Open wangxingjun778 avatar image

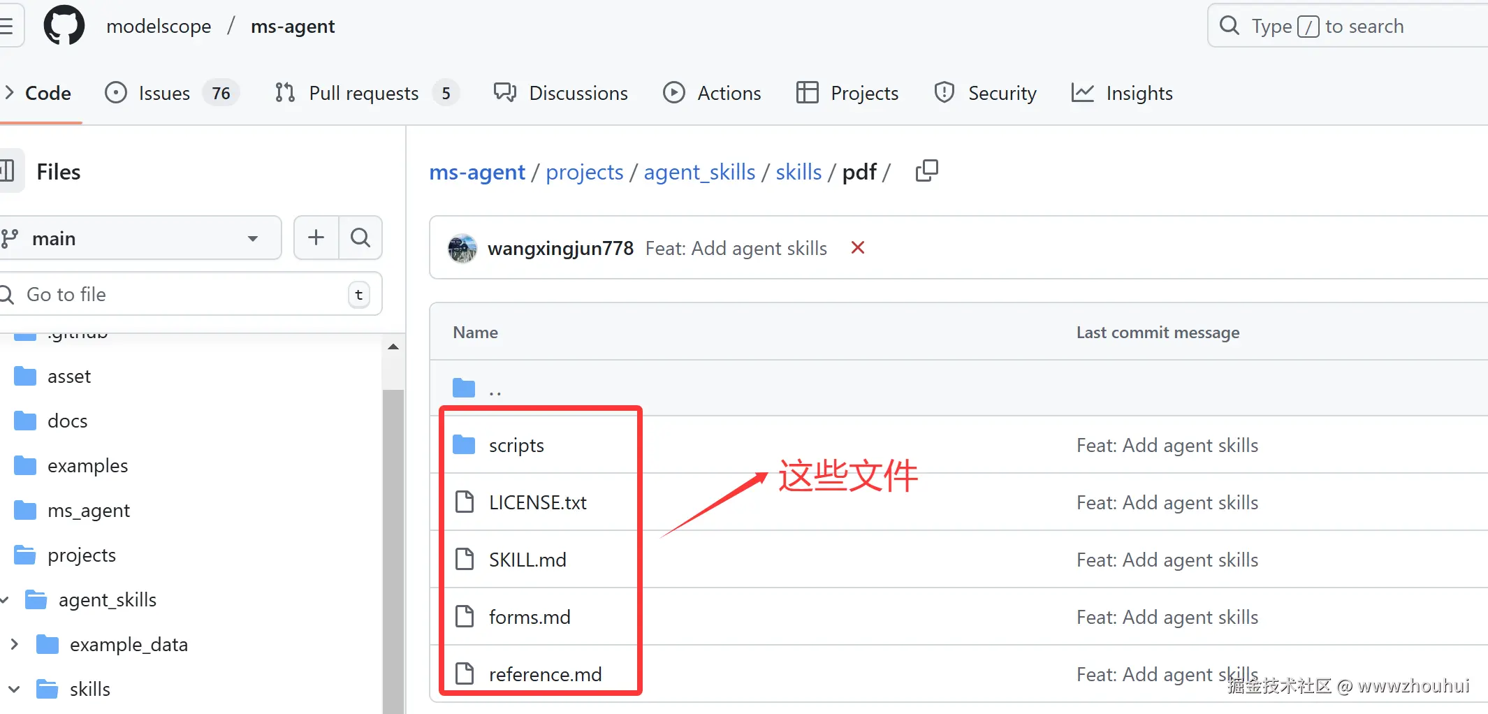tap(462, 248)
